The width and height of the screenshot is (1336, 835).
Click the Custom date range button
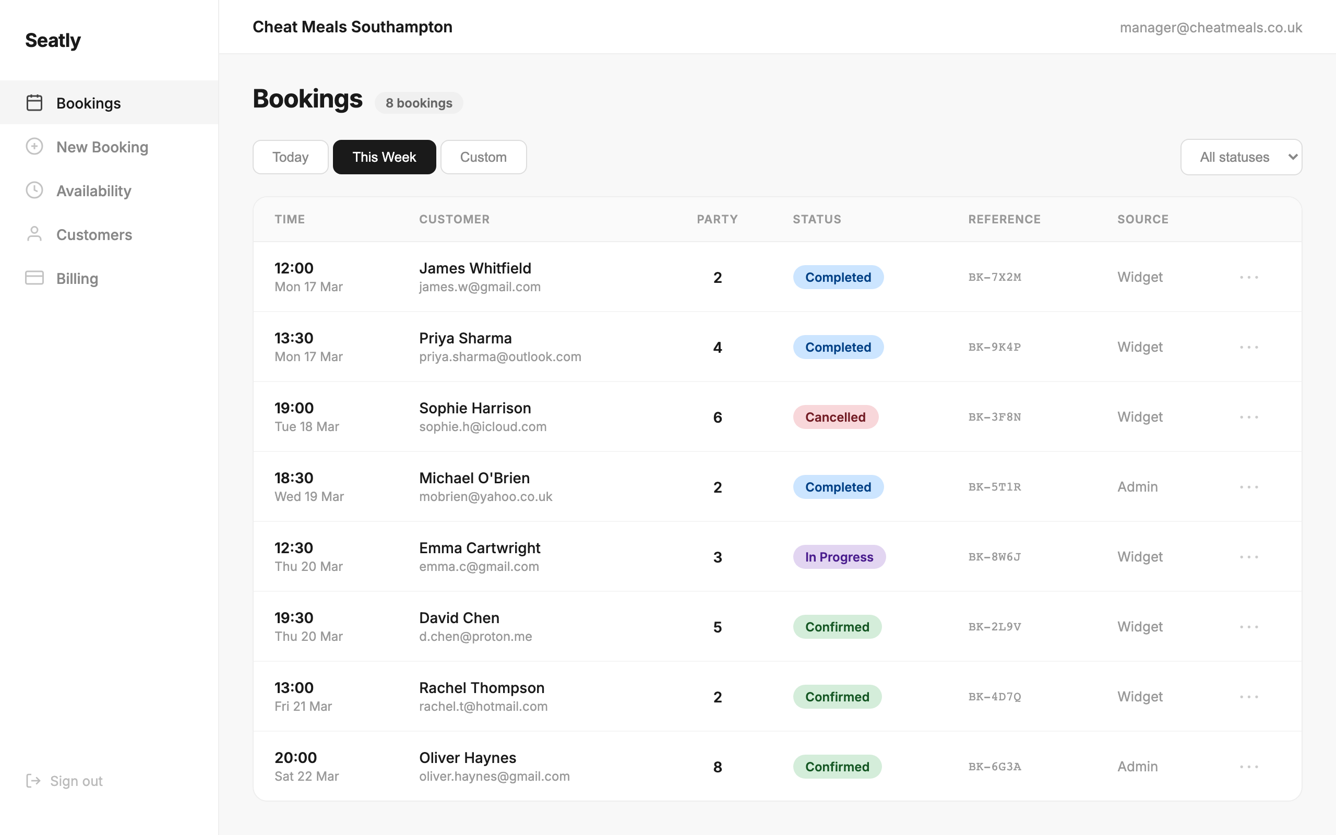pyautogui.click(x=483, y=157)
